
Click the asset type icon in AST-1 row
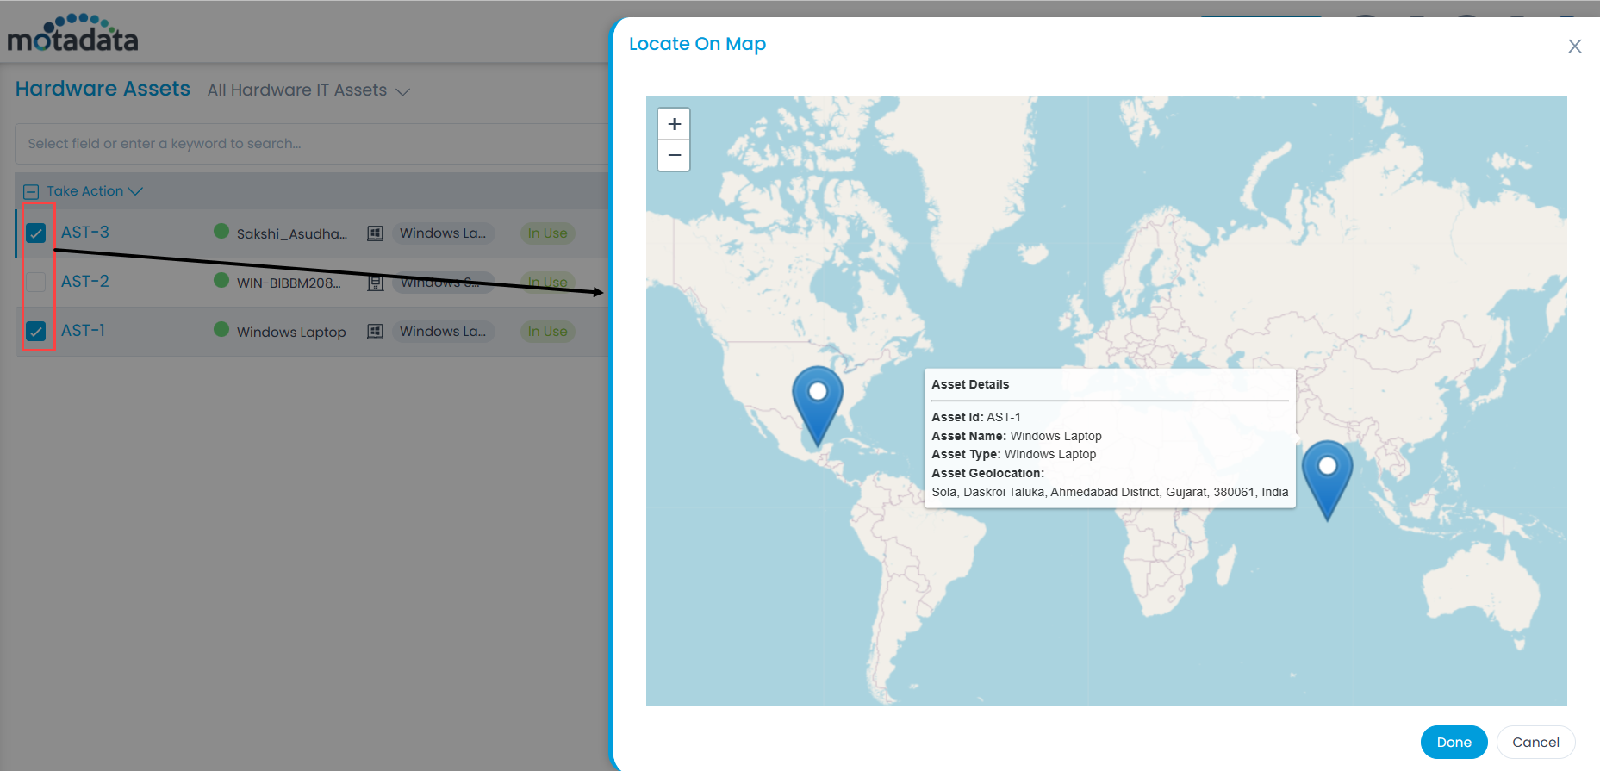(375, 332)
